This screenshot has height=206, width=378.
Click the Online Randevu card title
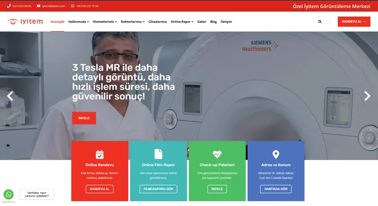click(x=100, y=165)
